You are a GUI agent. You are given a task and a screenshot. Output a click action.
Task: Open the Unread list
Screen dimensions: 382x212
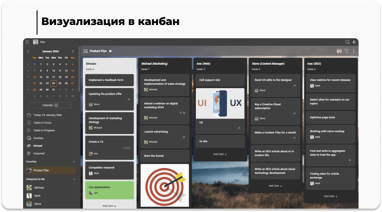(37, 146)
